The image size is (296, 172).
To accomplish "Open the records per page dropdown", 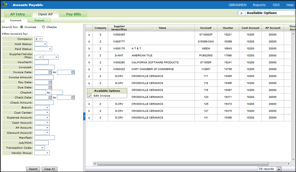I will (279, 169).
